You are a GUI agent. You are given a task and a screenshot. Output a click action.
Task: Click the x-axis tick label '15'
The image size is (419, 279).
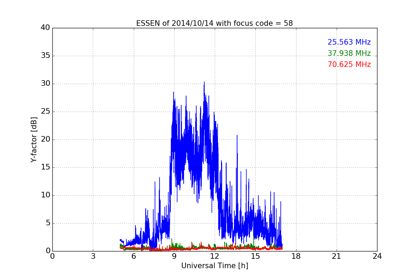coord(255,256)
